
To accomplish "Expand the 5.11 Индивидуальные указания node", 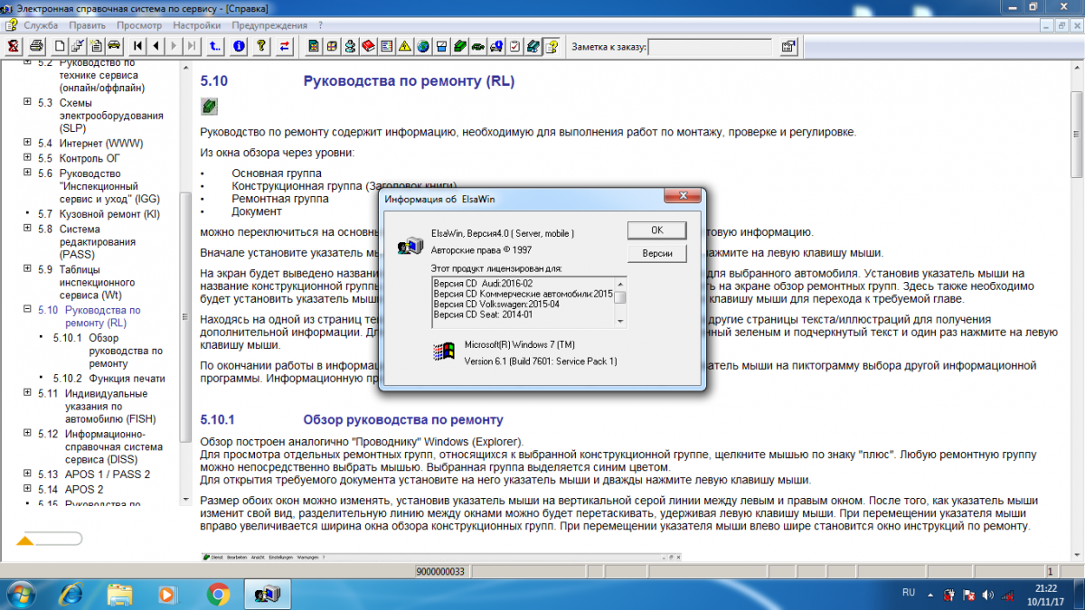I will 27,393.
